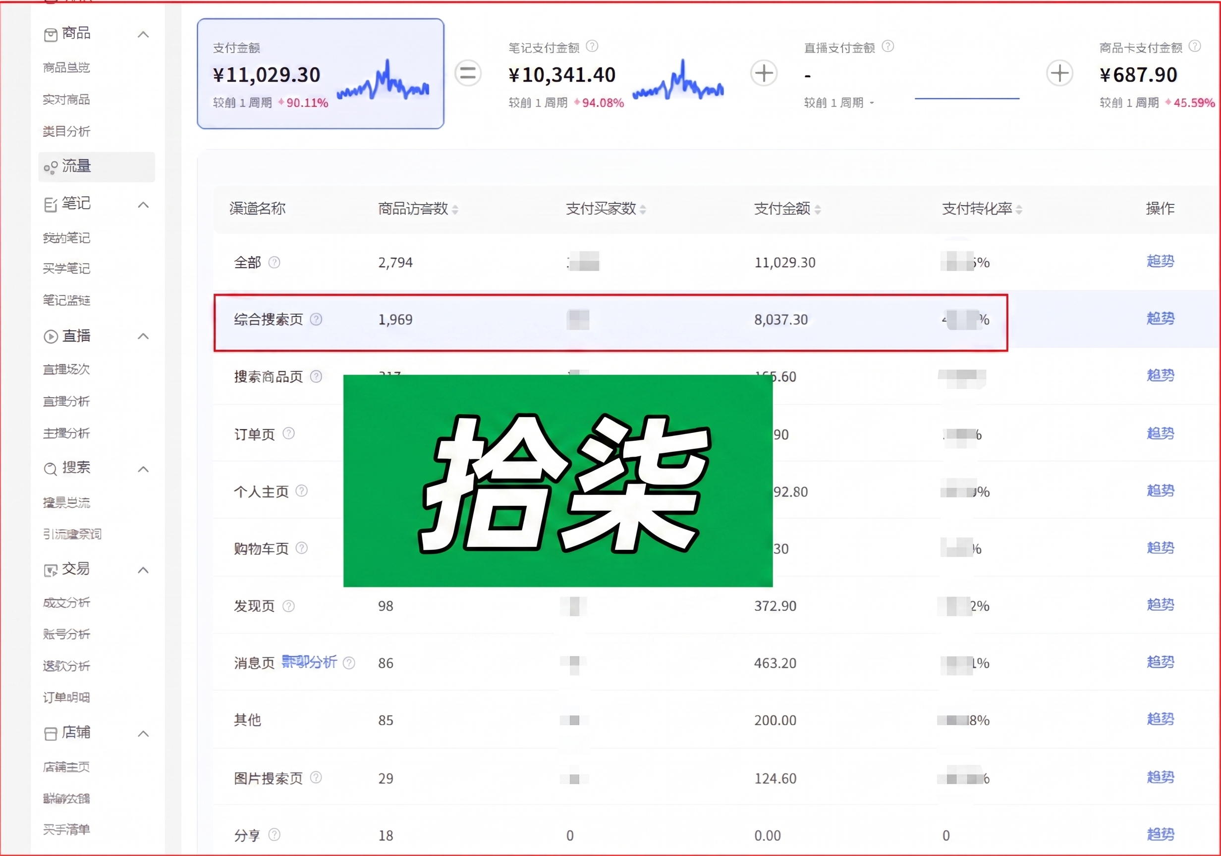Click the 店铺 section icon in sidebar
Viewport: 1221px width, 856px height.
coord(51,734)
